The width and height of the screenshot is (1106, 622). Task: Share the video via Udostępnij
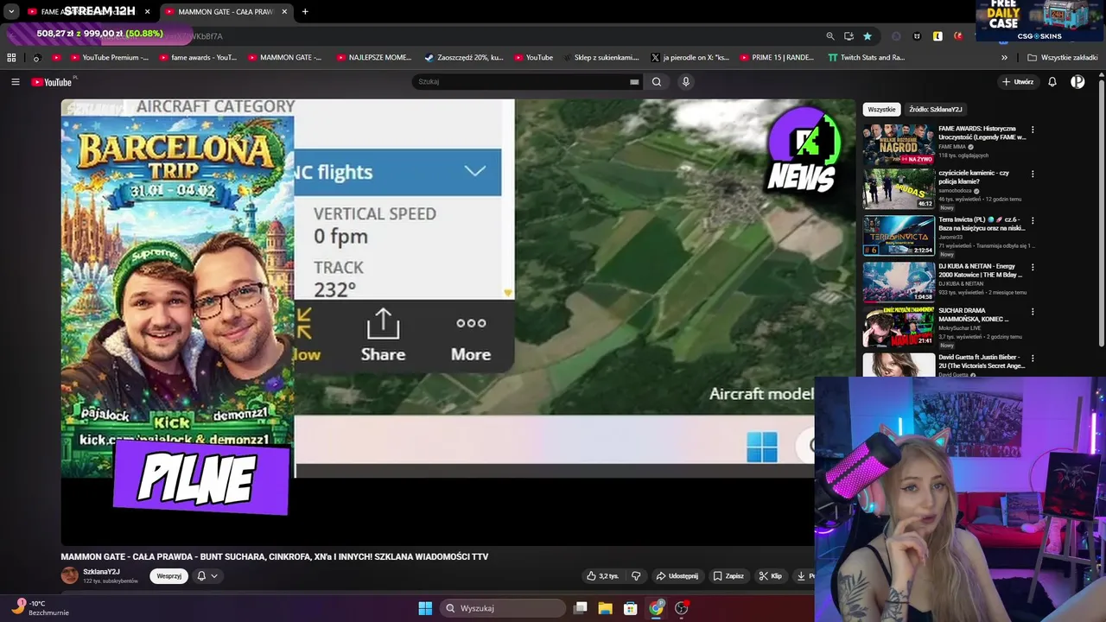coord(677,576)
